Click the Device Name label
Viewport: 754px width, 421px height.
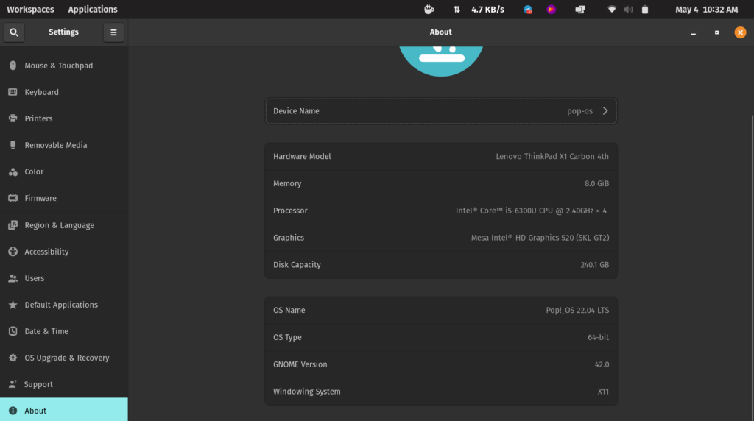click(x=296, y=111)
